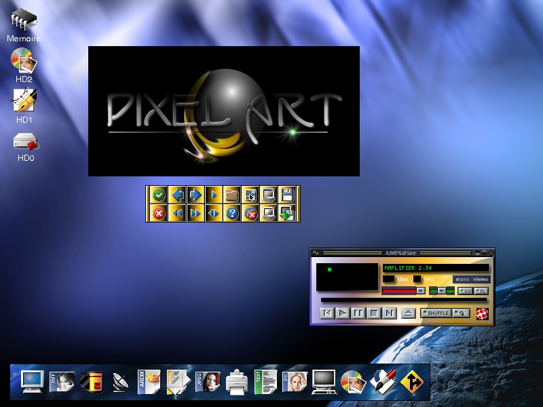Adjust the red volume slider in AMPlifier
Image resolution: width=543 pixels, height=407 pixels.
tap(400, 290)
